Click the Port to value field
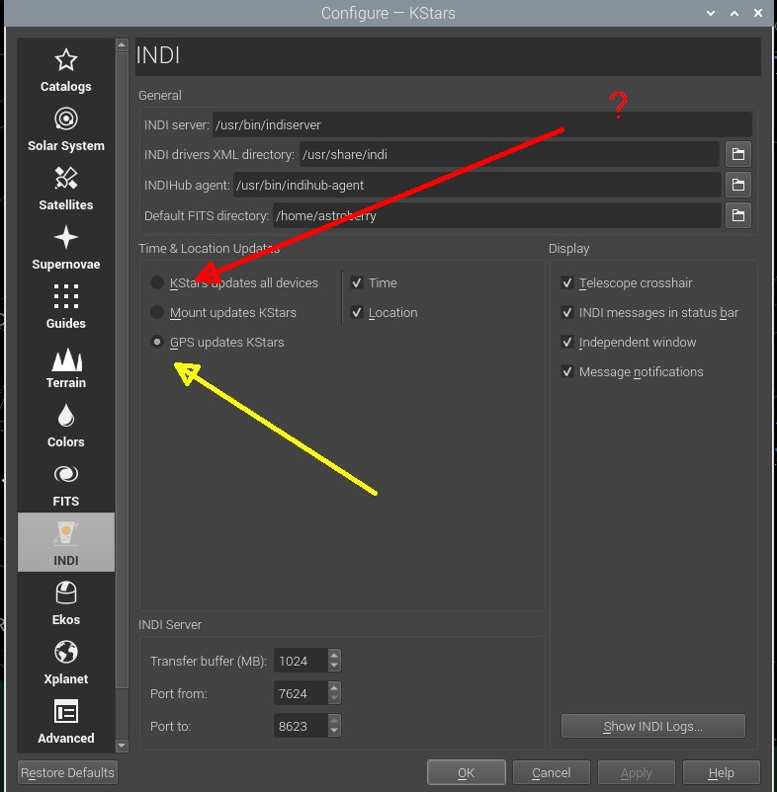The image size is (777, 792). (x=301, y=725)
